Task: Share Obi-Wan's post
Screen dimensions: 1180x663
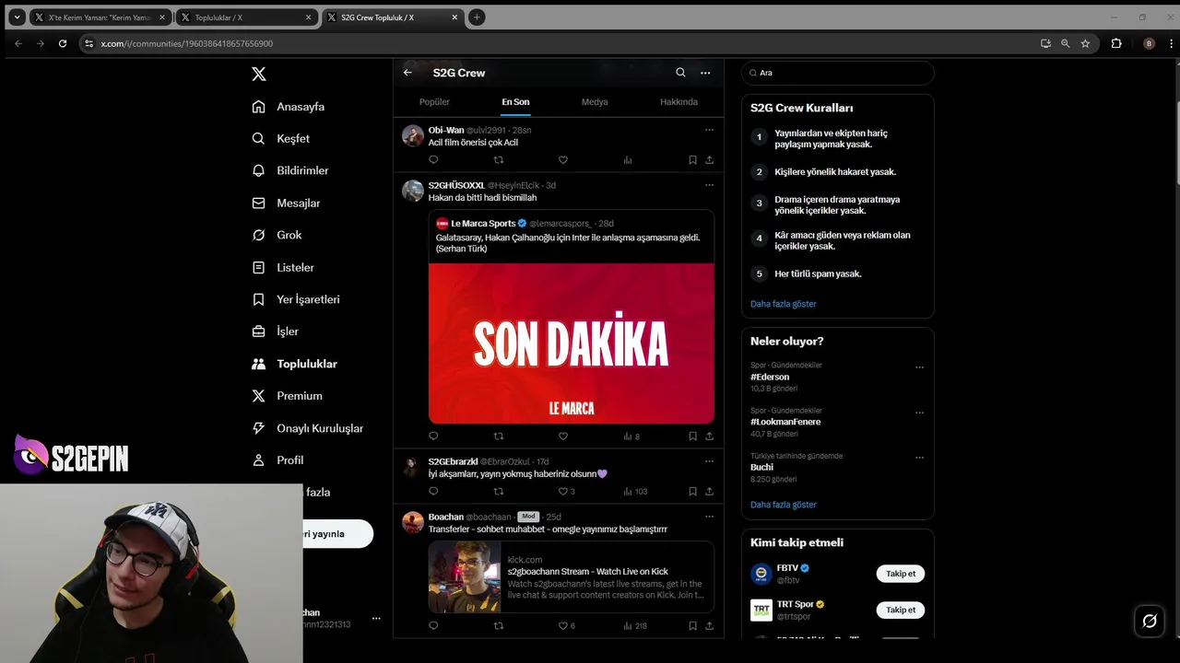Action: [x=709, y=159]
